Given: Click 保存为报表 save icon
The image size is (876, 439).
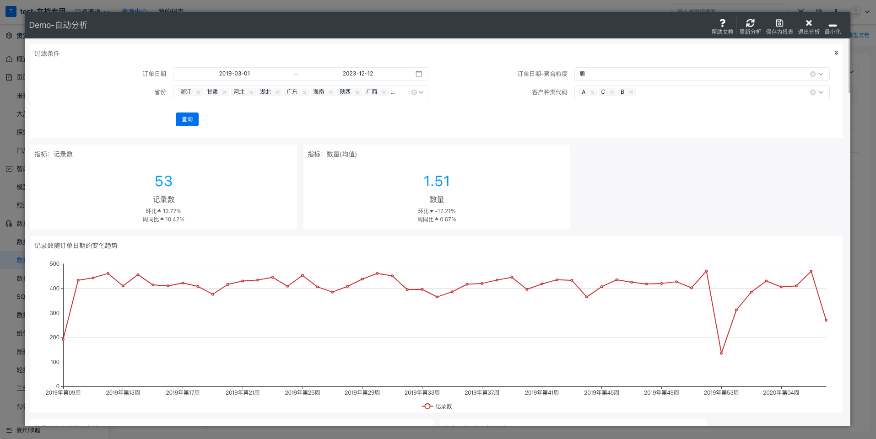Looking at the screenshot, I should (x=779, y=23).
